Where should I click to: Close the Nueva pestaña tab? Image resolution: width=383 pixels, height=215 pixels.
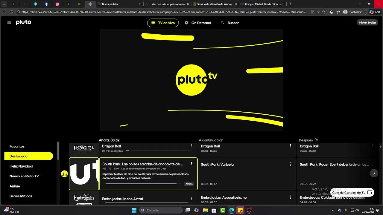pyautogui.click(x=140, y=4)
